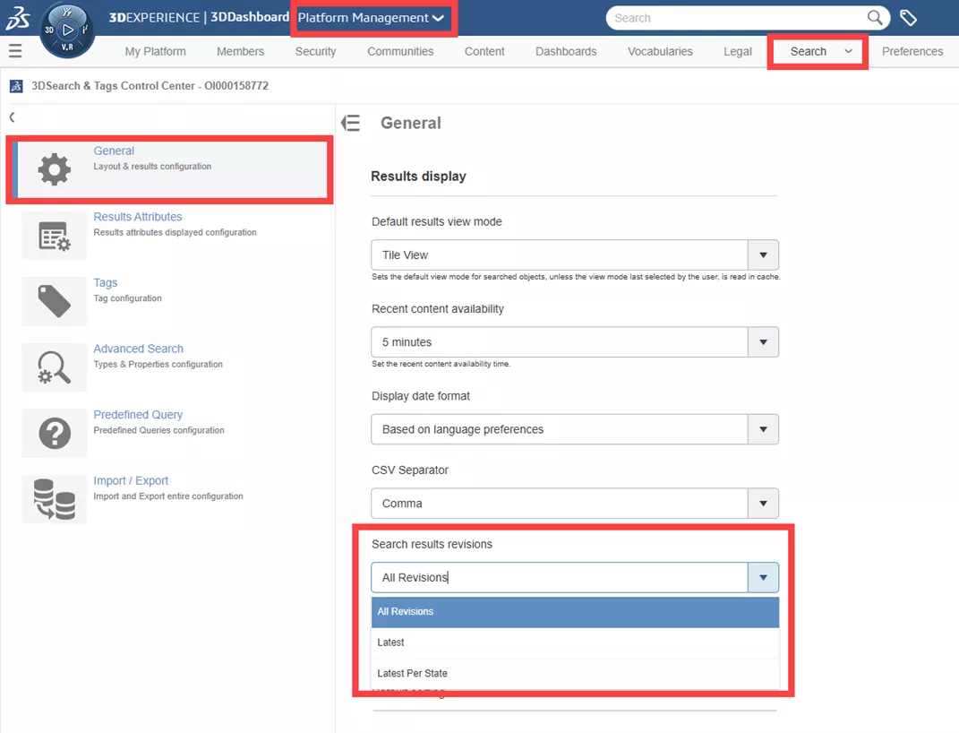Expand the CSV Separator dropdown
959x733 pixels.
pyautogui.click(x=763, y=503)
